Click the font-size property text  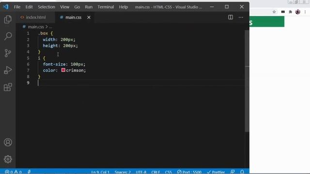(54, 64)
